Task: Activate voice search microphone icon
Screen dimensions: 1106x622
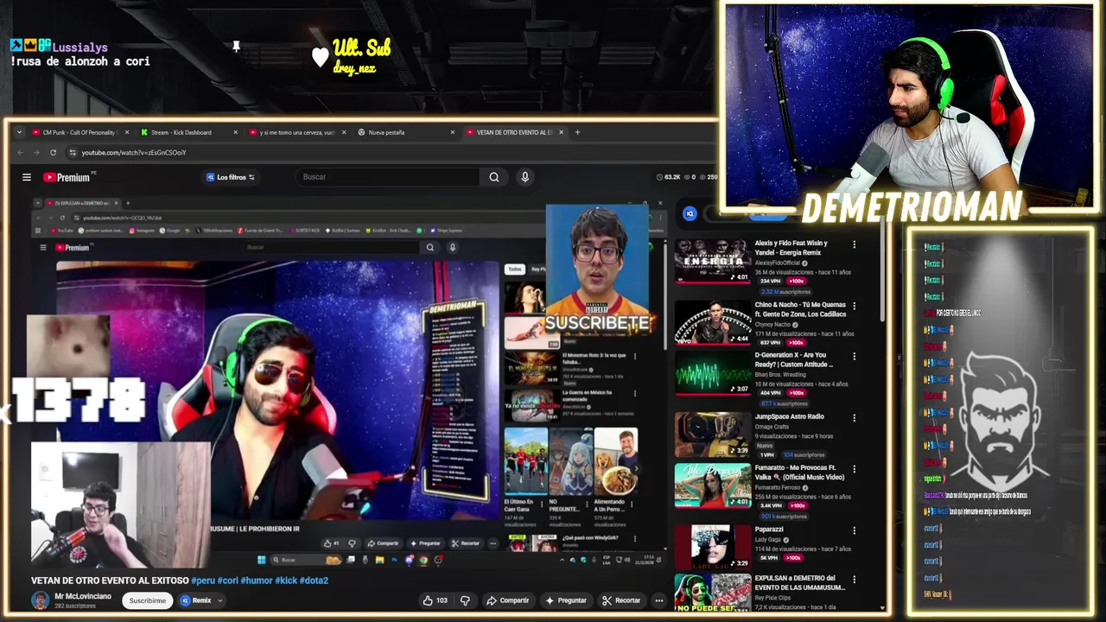Action: coord(524,177)
